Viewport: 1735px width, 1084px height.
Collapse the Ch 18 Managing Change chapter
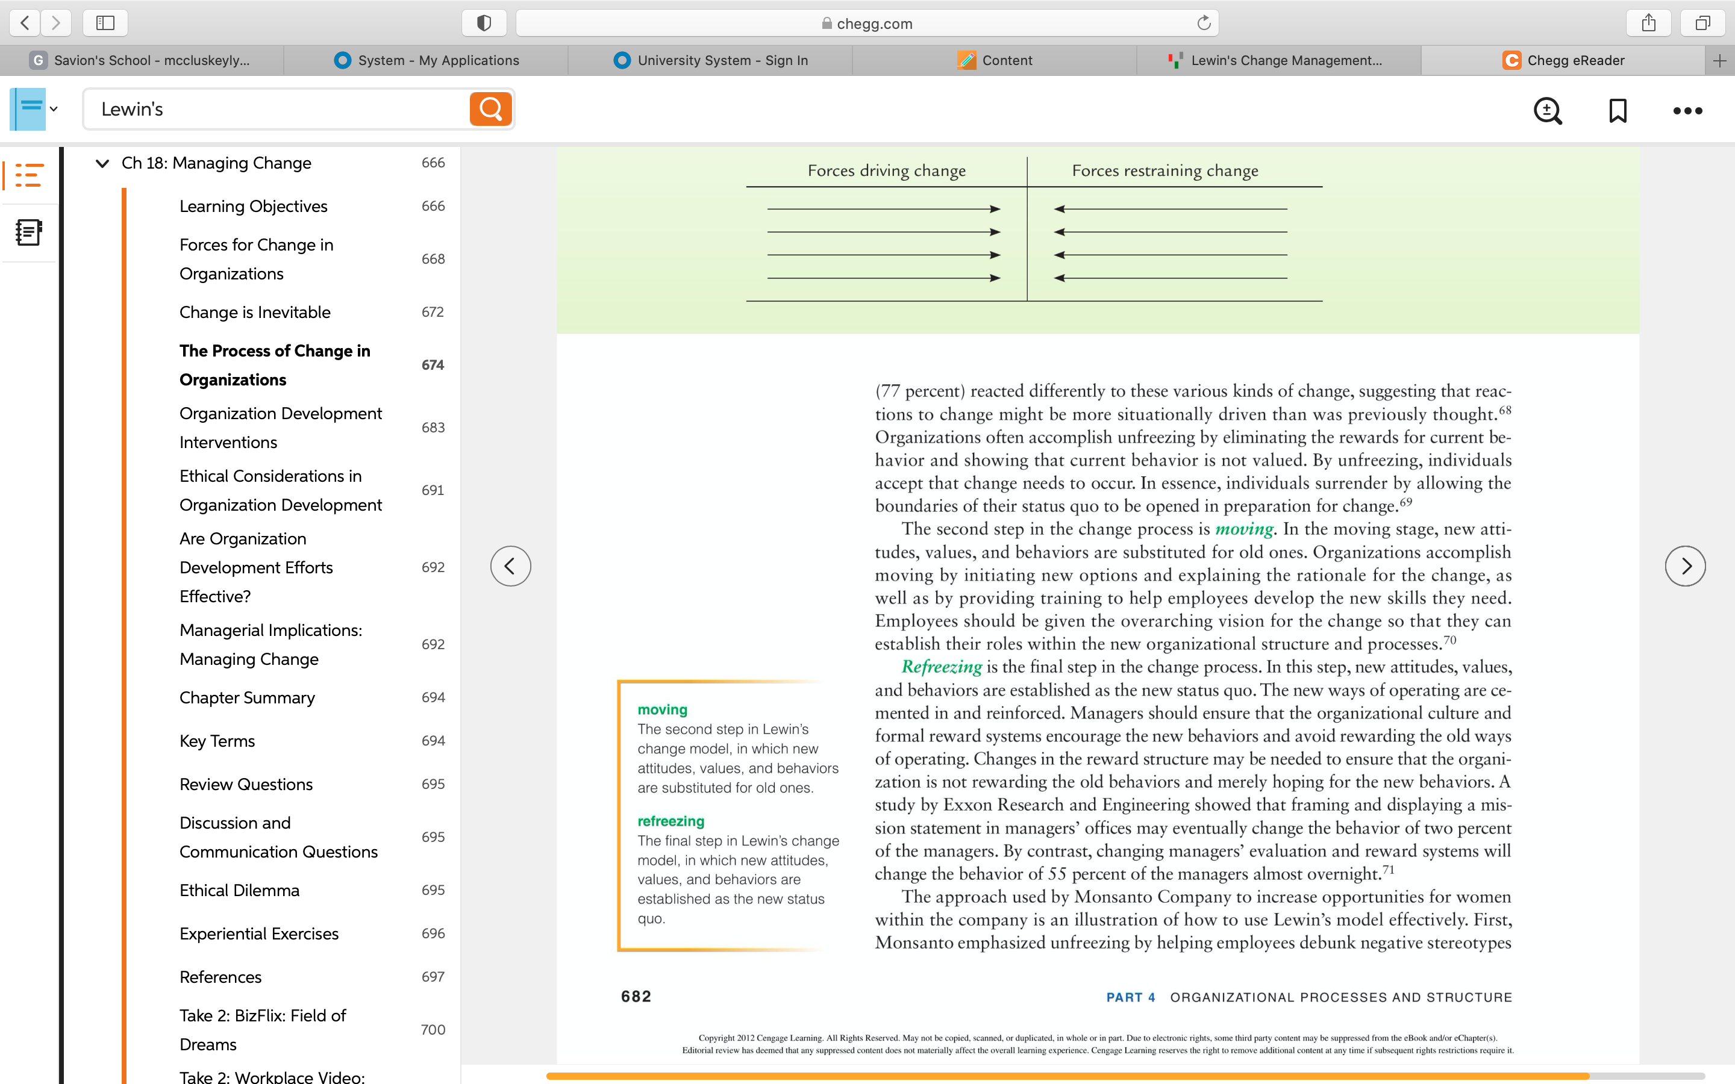tap(102, 163)
